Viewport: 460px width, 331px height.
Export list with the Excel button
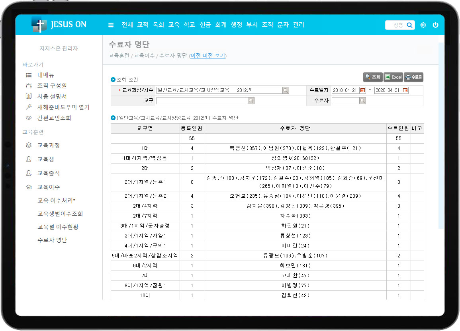coord(393,77)
